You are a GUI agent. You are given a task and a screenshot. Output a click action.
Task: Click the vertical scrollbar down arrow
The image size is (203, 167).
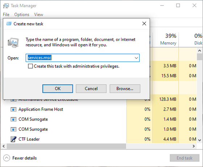(x=199, y=140)
